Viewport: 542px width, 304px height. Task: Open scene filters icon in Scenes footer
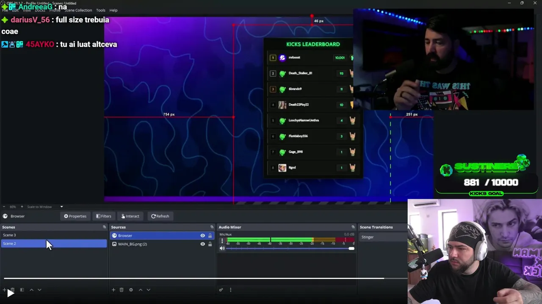(22, 290)
